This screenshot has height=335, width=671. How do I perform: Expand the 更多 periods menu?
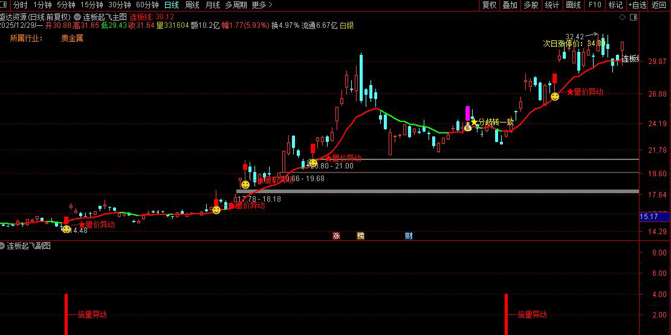tap(262, 5)
